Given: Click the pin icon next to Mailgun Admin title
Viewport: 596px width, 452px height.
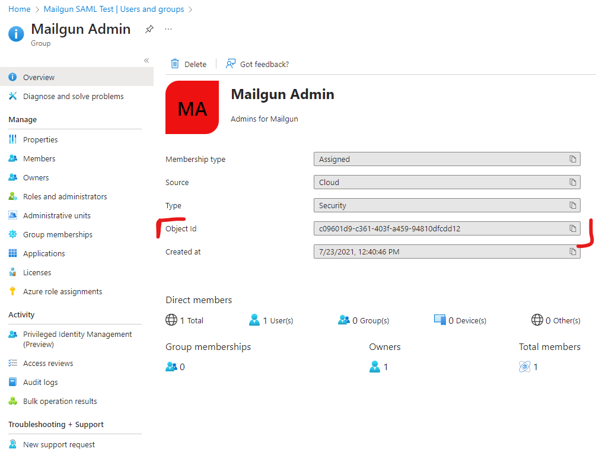Looking at the screenshot, I should coord(149,29).
